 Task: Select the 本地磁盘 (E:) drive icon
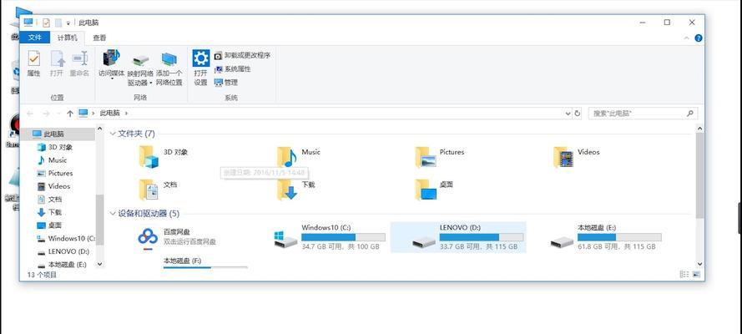tap(563, 242)
